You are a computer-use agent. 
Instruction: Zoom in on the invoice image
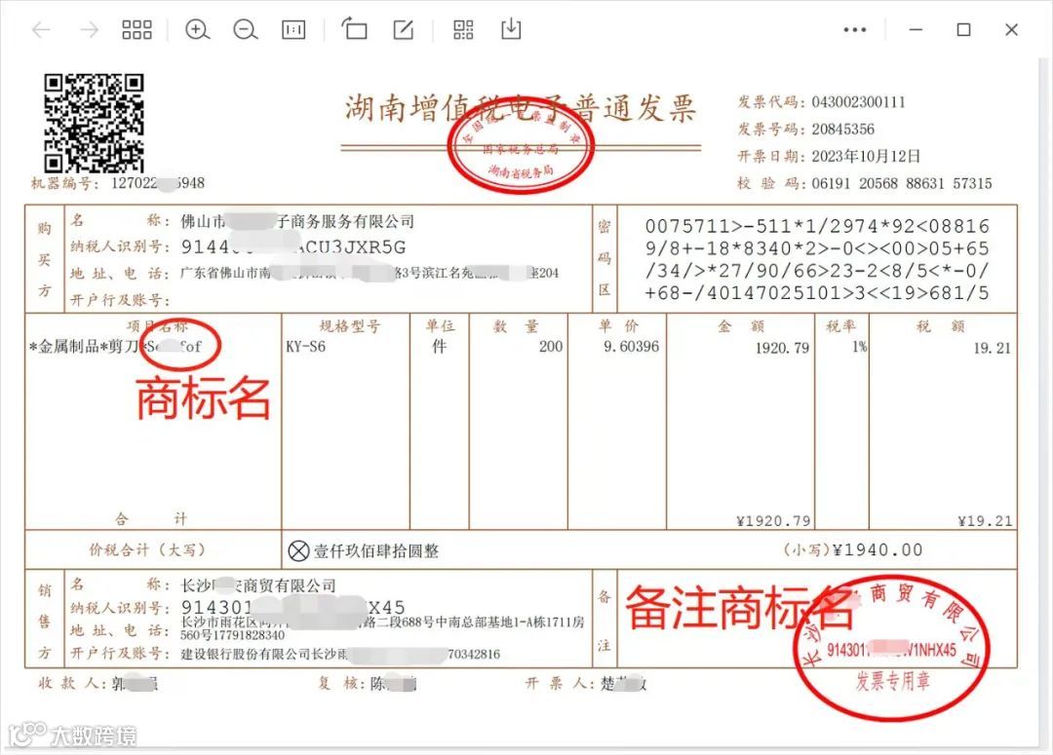197,29
